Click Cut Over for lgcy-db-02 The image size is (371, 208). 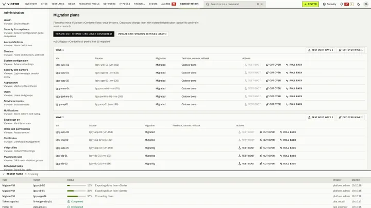click(x=267, y=164)
